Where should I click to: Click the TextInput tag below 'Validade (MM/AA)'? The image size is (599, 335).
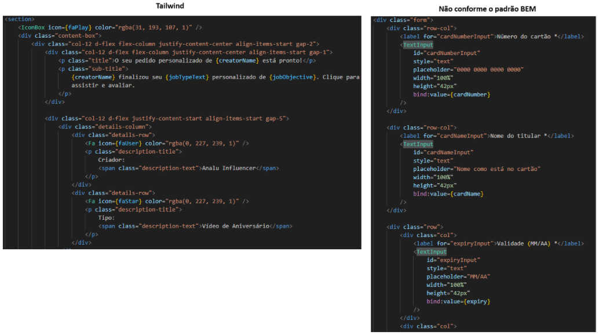[431, 252]
